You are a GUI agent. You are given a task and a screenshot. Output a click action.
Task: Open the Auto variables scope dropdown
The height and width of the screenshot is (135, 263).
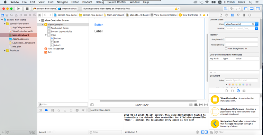point(43,132)
